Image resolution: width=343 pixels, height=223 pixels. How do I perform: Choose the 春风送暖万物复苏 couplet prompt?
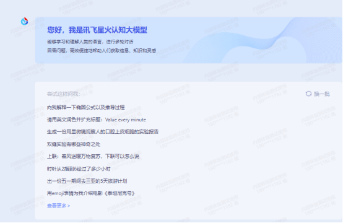coord(93,157)
